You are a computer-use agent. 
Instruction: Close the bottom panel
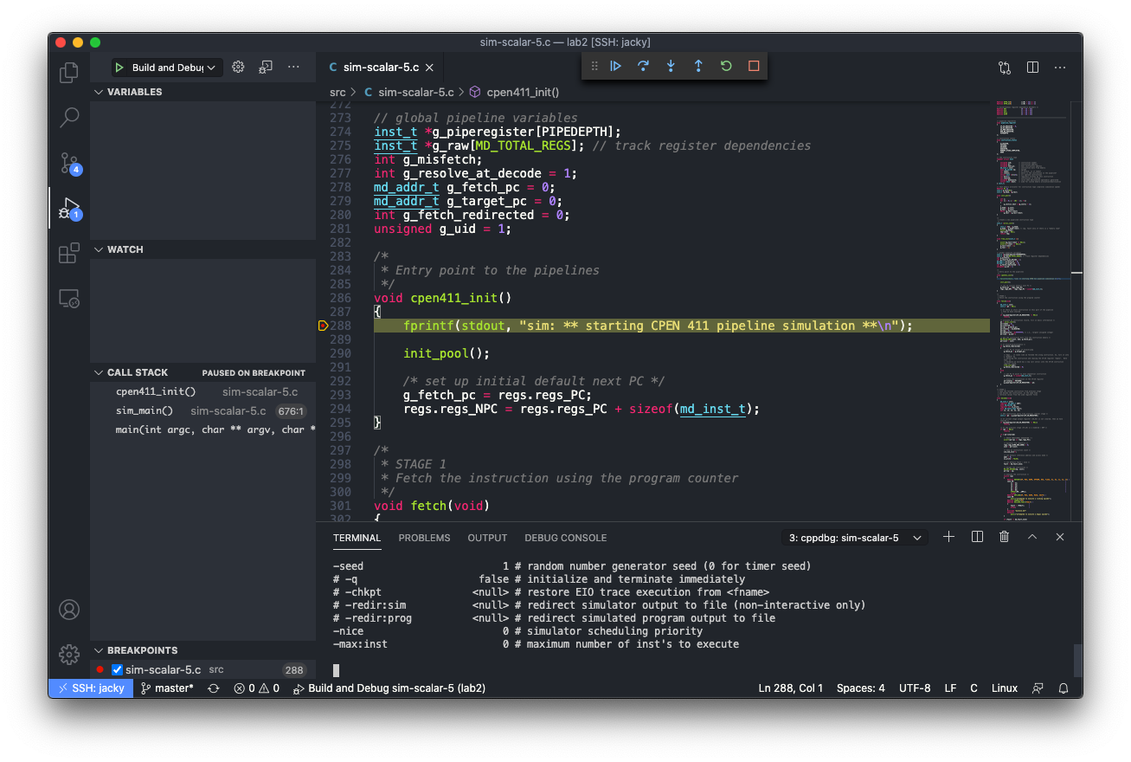(1060, 537)
